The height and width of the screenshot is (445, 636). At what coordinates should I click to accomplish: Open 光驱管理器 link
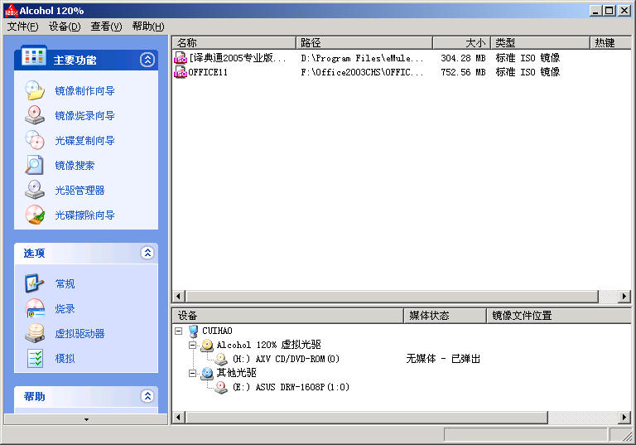click(x=79, y=190)
